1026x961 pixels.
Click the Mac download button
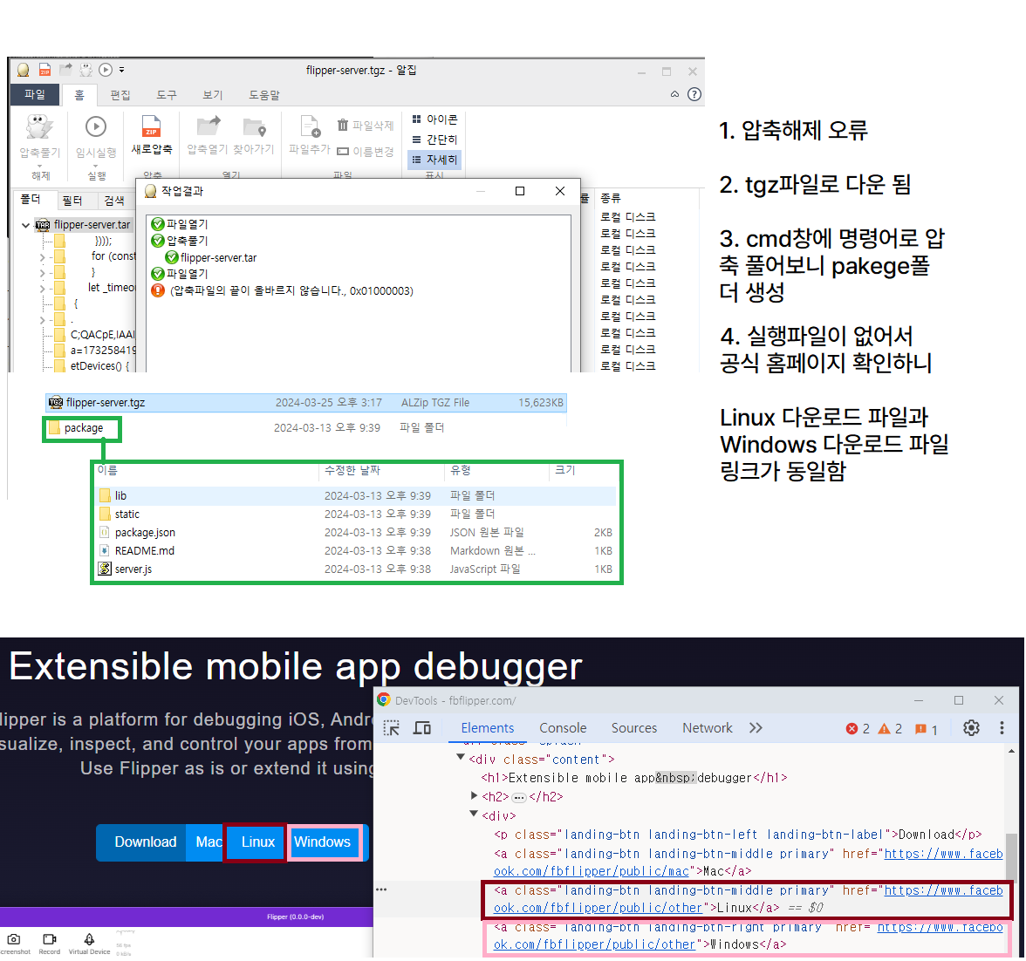pos(206,842)
